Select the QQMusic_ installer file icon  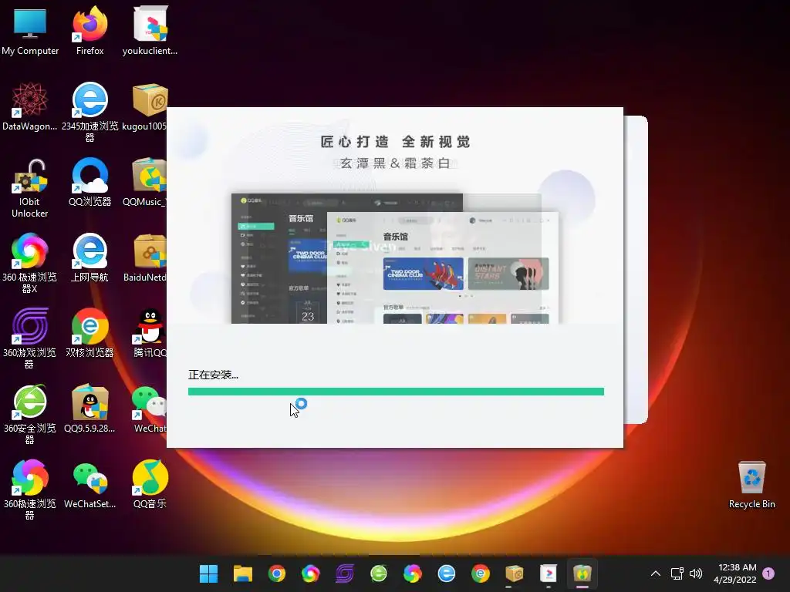144,182
